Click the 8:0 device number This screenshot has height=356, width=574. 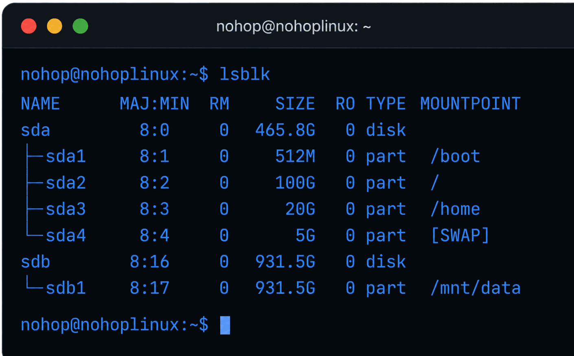(155, 130)
